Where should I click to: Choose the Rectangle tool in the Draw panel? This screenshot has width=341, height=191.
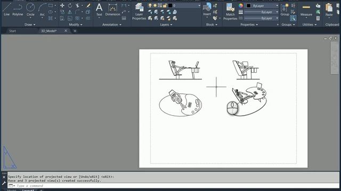51,5
